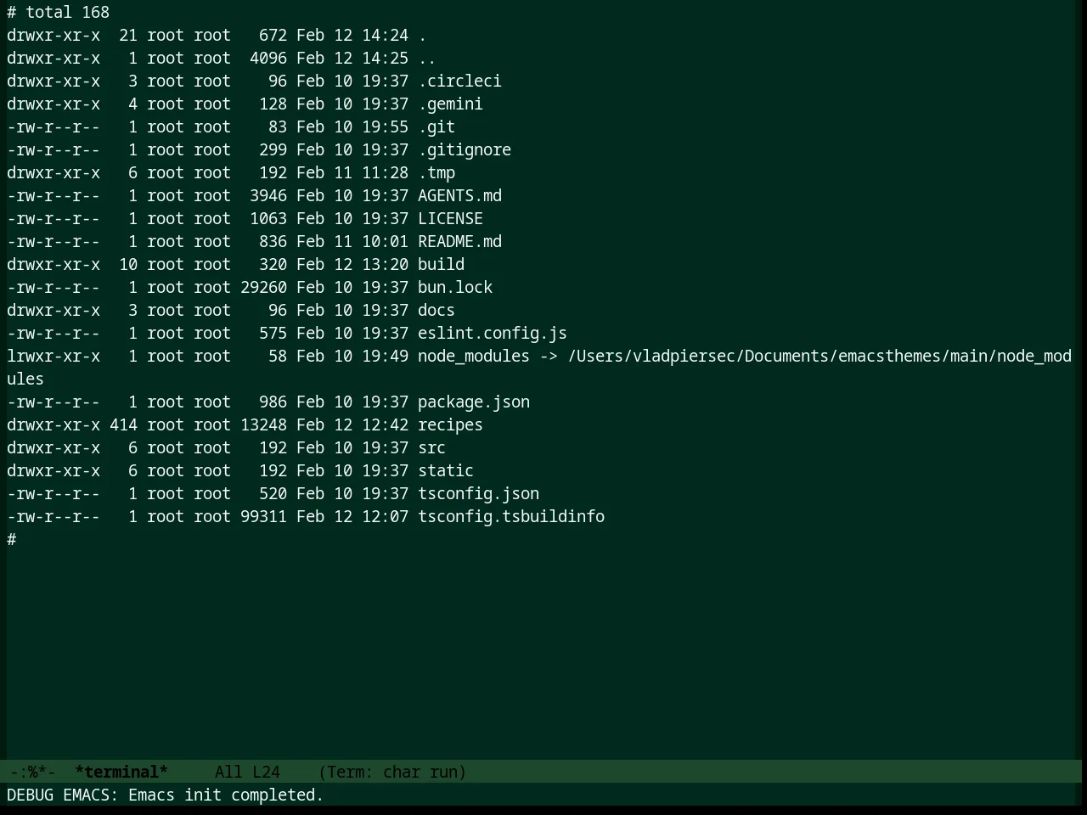Click the 29260 size value of bun.lock

(x=263, y=287)
